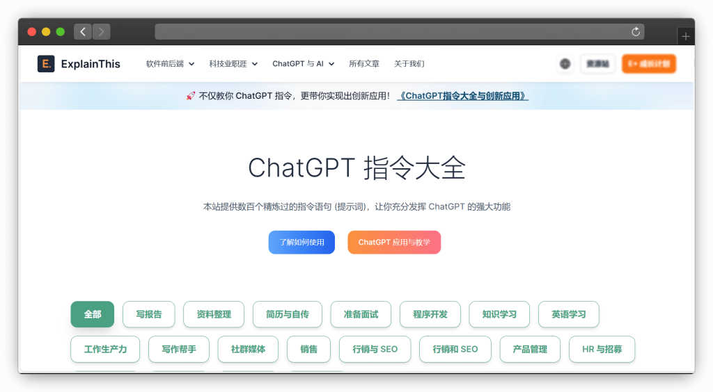Select the 知识学习 filter chip
713x392 pixels.
pos(499,314)
